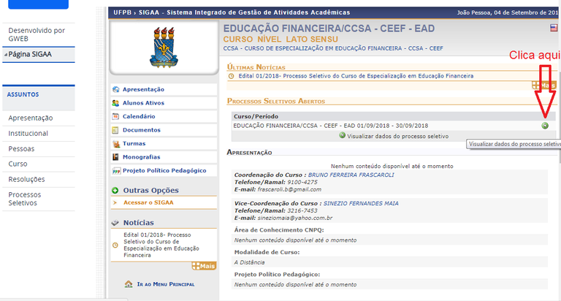Open Apresentação under ASSUNTOS sidebar
The height and width of the screenshot is (301, 561).
pos(31,118)
